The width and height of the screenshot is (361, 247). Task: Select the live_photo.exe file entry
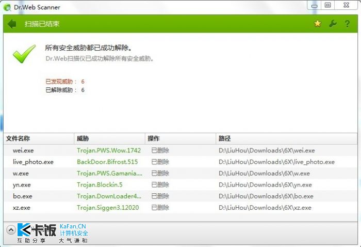(x=33, y=162)
